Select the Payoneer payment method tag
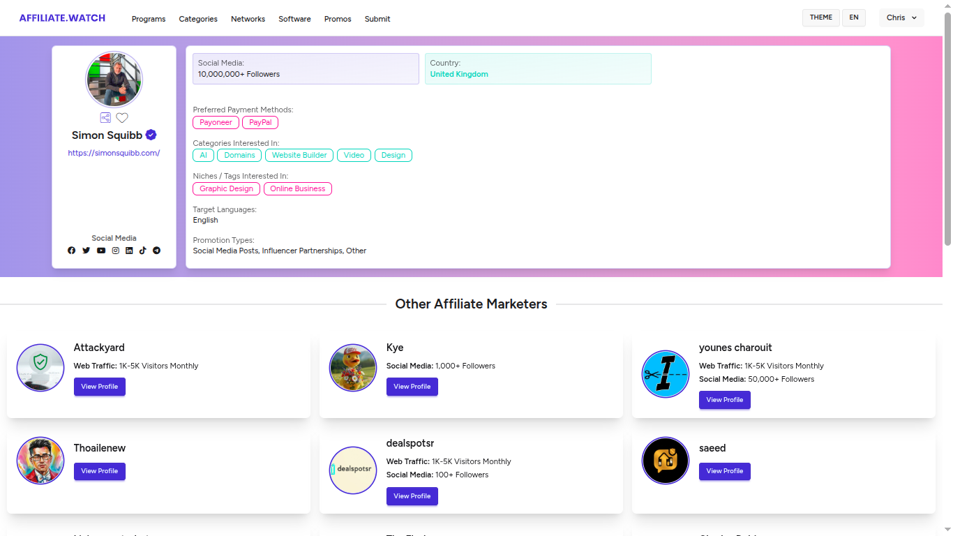 tap(216, 122)
